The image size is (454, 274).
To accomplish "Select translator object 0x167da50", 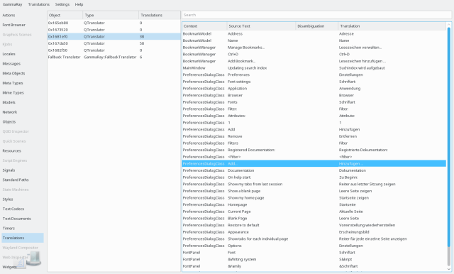I will coord(113,43).
